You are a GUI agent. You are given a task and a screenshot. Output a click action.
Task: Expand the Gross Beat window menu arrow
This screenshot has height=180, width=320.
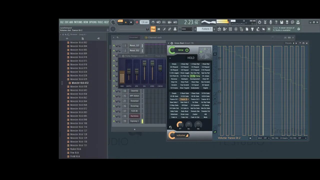click(x=169, y=43)
